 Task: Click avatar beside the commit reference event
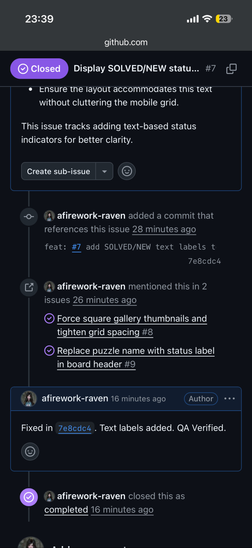(x=49, y=216)
